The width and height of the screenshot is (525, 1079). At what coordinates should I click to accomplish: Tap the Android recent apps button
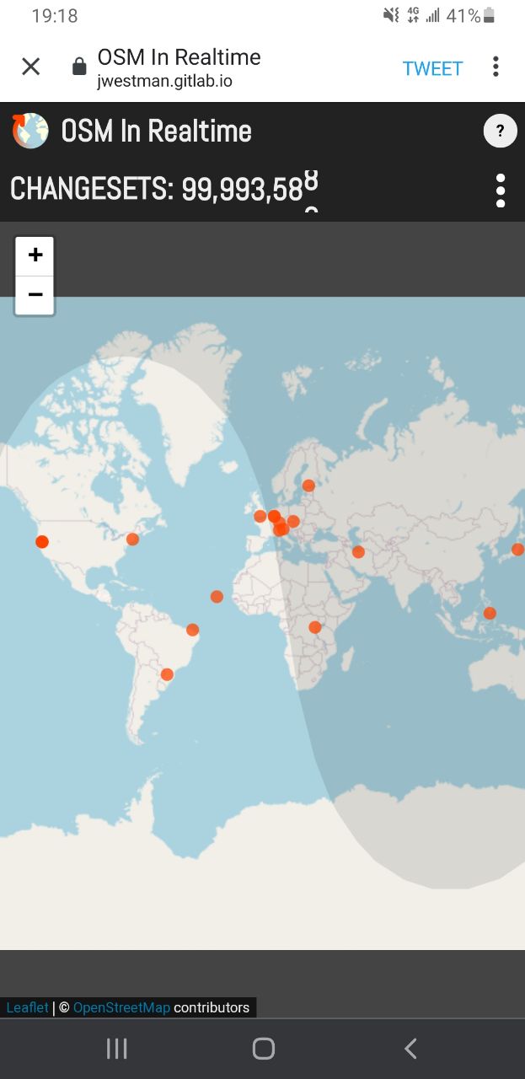point(116,1049)
